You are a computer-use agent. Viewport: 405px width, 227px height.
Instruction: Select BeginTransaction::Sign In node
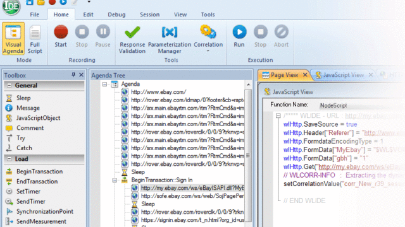[162, 180]
